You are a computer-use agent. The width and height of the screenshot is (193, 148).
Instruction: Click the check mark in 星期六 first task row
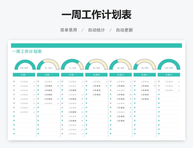click(155, 82)
